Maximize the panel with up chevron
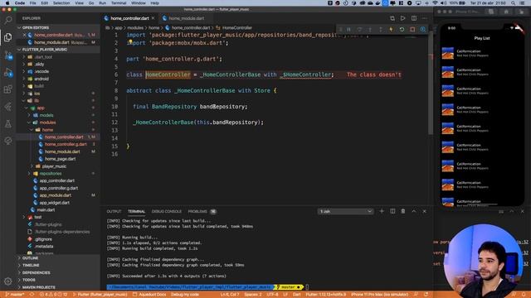 414,211
